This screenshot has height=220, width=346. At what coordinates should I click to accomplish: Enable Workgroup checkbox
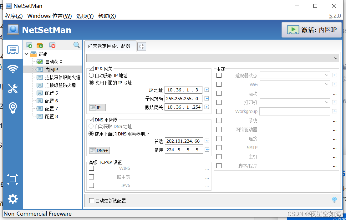[x=219, y=111]
